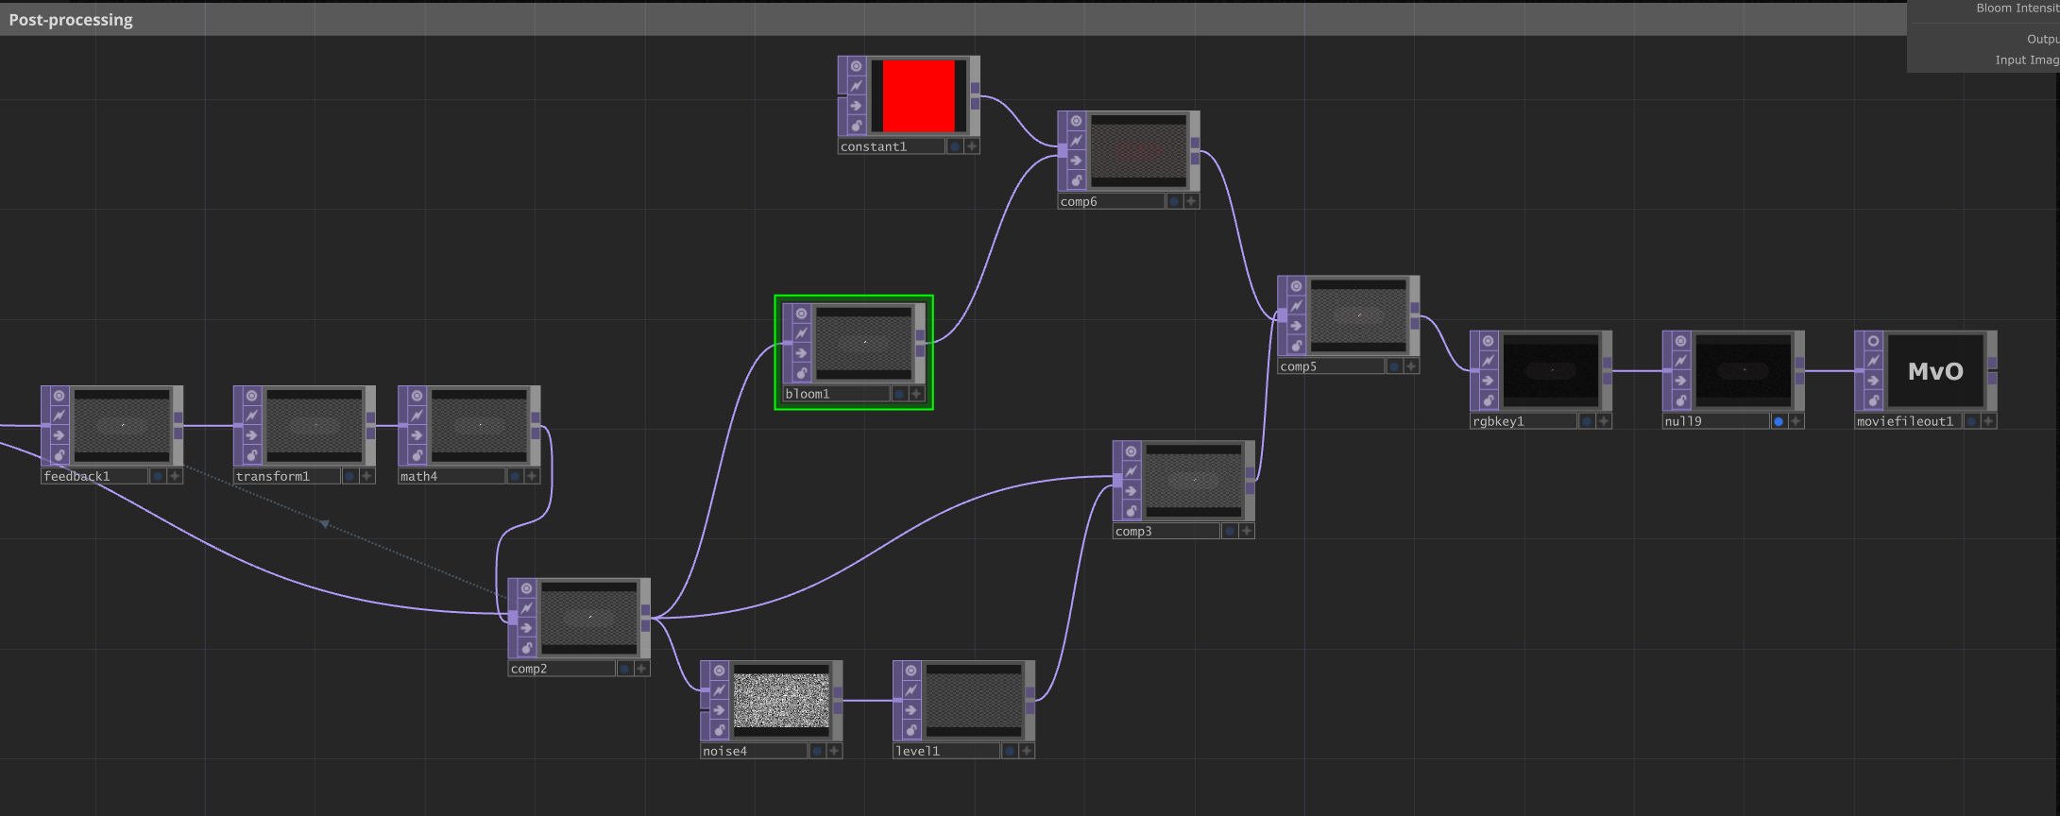
Task: Activate viewer with bloom1 plus icon
Action: point(916,394)
